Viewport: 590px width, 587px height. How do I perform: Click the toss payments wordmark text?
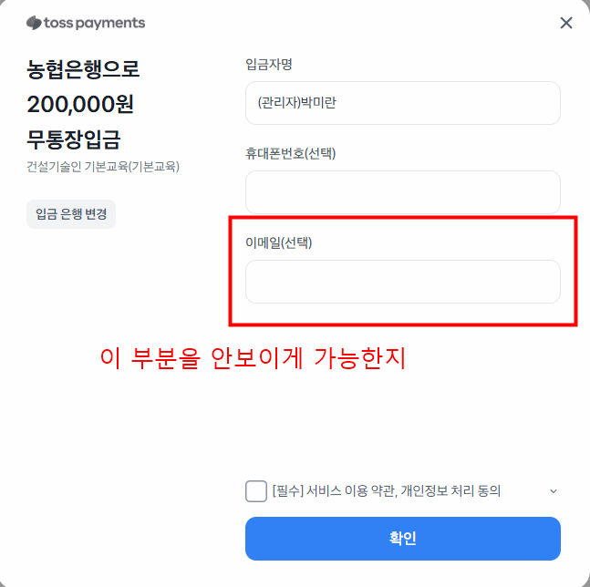pyautogui.click(x=96, y=23)
